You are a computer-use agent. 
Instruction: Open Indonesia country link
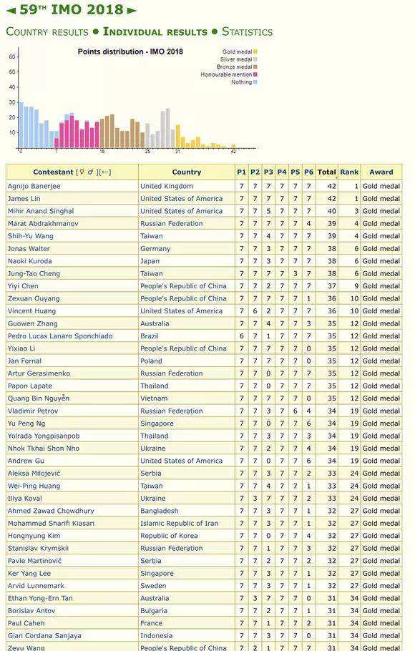point(155,635)
